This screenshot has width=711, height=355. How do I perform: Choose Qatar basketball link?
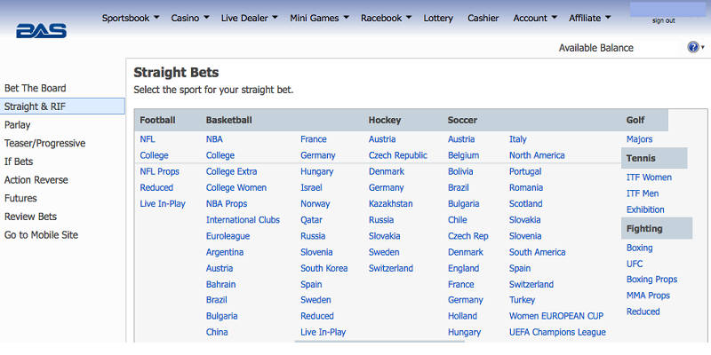[x=311, y=220]
